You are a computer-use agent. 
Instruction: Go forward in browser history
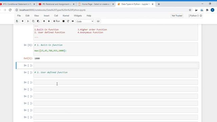[x=5, y=10]
